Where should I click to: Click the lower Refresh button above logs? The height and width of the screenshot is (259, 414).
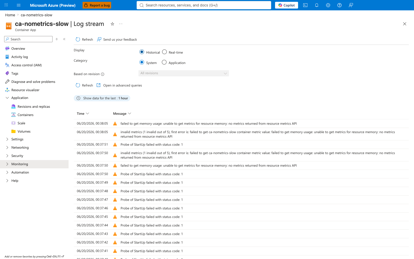84,85
